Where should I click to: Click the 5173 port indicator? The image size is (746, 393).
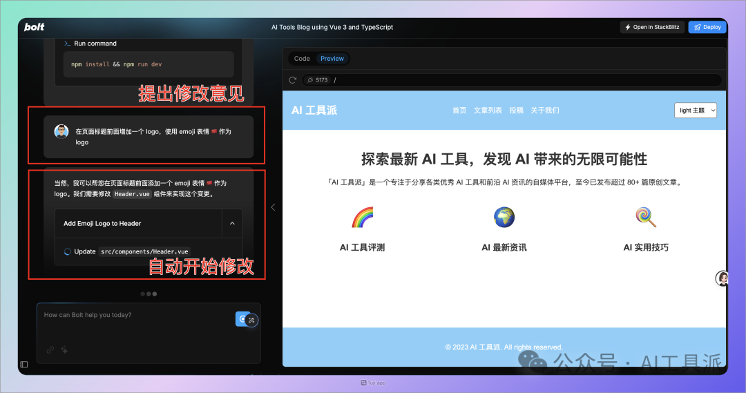coord(317,80)
